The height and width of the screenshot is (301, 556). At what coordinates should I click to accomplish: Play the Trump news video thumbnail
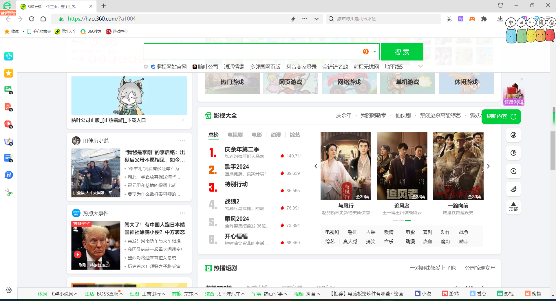pyautogui.click(x=96, y=245)
